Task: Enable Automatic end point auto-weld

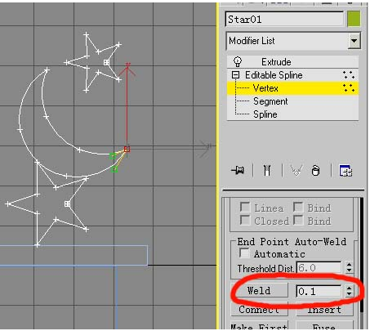Action: click(244, 253)
